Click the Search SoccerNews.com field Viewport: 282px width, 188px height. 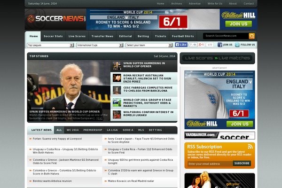226,36
